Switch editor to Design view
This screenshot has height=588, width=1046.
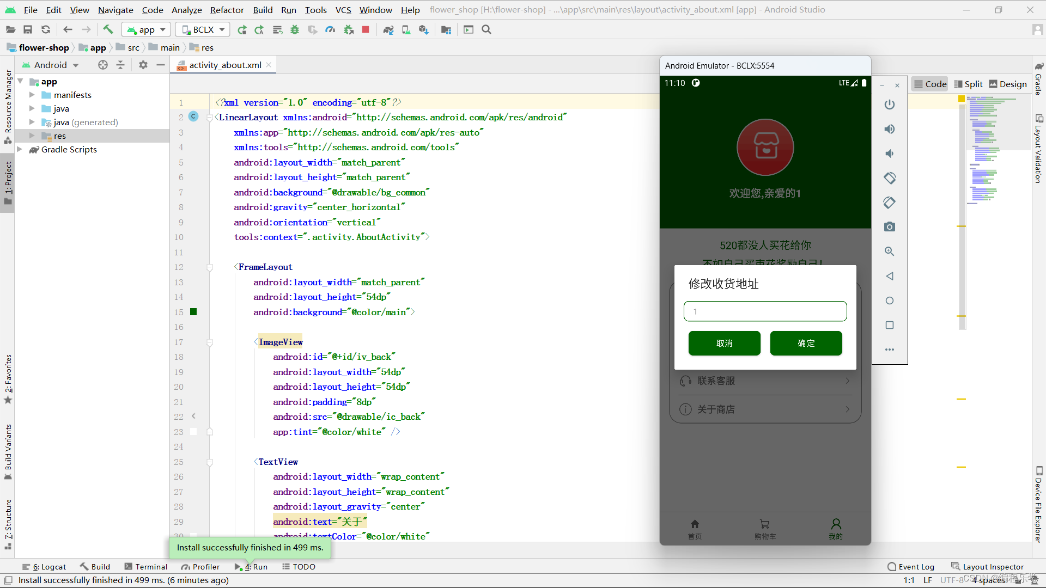click(x=1008, y=84)
